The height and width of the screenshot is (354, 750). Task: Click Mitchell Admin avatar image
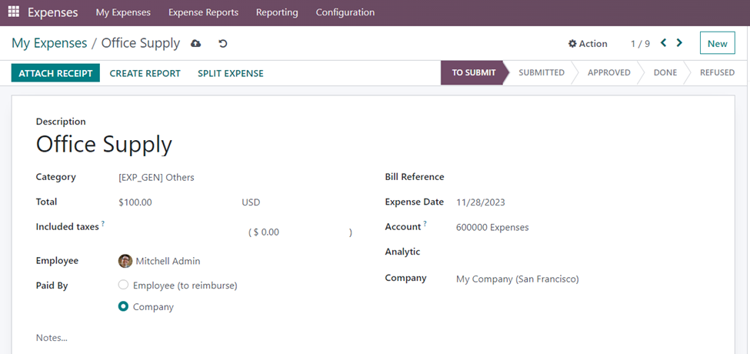click(125, 261)
